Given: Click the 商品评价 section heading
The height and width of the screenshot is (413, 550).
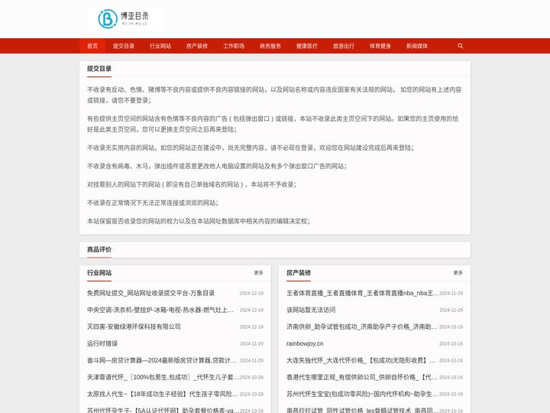Looking at the screenshot, I should (x=99, y=249).
